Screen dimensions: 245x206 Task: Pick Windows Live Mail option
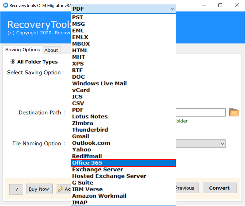[124, 84]
